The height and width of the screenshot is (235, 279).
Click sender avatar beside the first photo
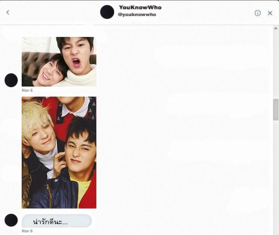click(11, 80)
